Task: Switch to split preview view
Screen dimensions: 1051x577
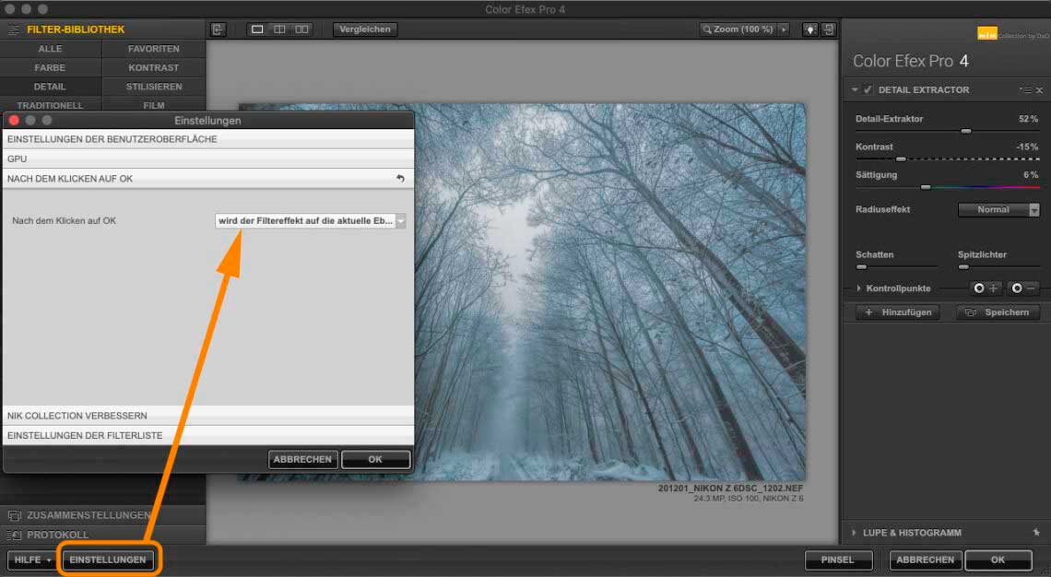Action: point(279,29)
